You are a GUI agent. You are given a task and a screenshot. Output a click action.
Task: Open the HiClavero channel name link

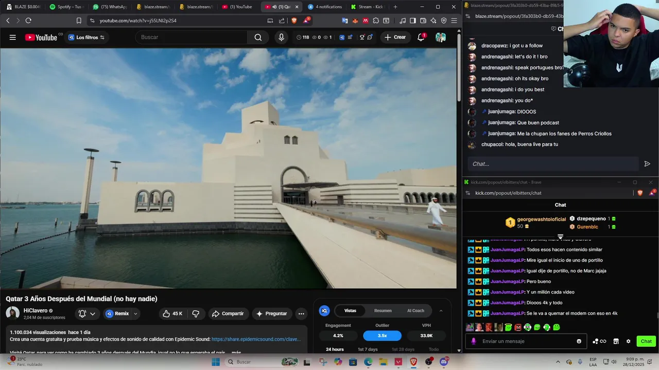[36, 310]
